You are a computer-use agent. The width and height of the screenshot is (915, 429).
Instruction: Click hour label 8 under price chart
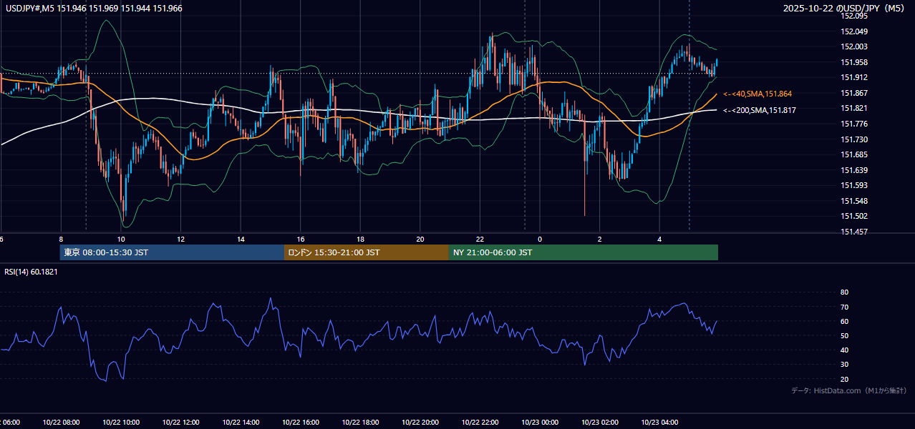click(61, 239)
